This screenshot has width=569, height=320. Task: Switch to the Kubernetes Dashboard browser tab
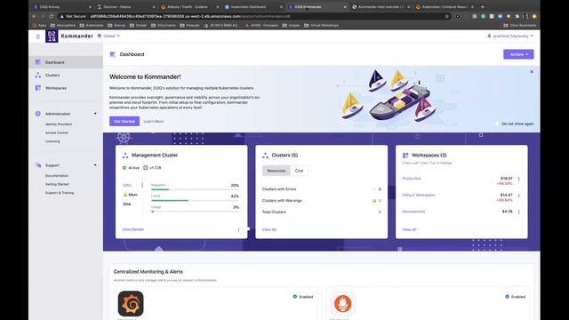pos(252,6)
